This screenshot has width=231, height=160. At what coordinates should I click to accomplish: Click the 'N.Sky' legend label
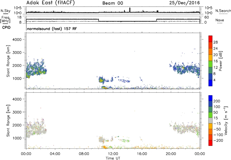click(5, 11)
